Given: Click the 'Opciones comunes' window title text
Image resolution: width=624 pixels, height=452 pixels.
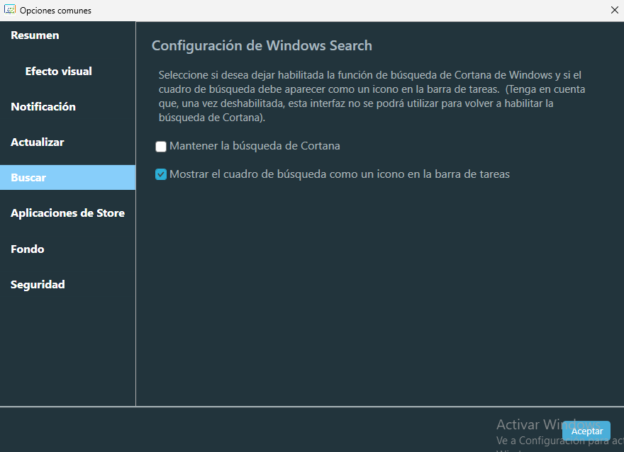Looking at the screenshot, I should click(x=55, y=11).
